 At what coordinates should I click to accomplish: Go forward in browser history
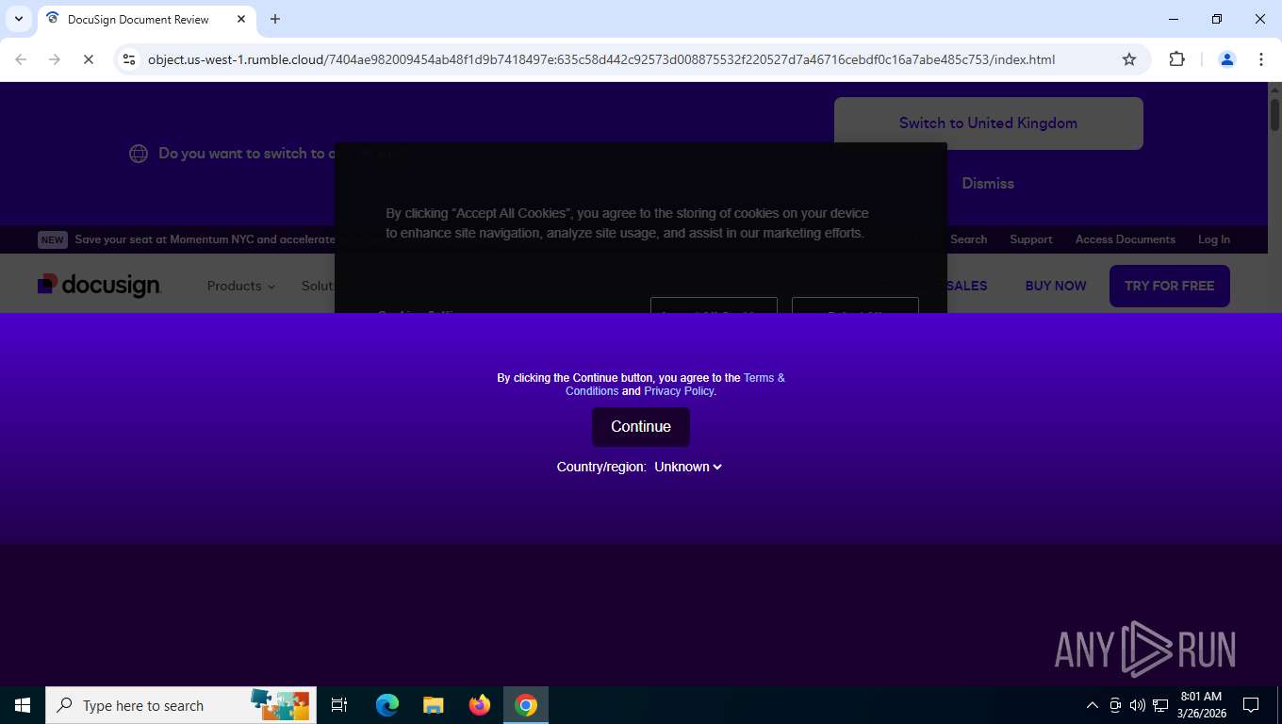[x=54, y=59]
